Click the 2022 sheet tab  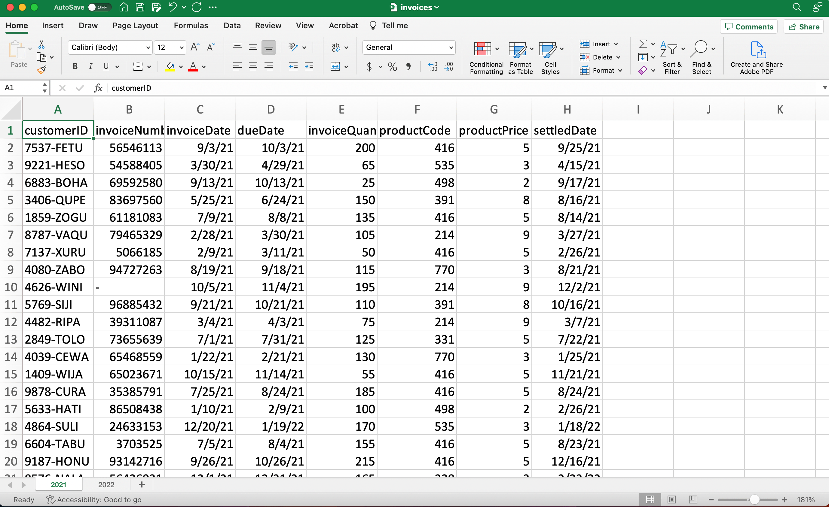tap(106, 484)
